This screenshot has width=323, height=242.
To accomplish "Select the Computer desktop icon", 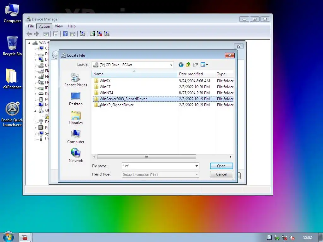I will (12, 13).
